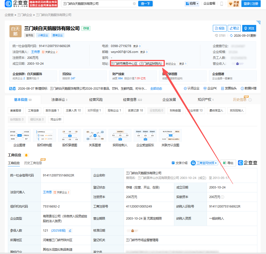Click the 文字介绍 option
Screen dimensions: 266x254
click(x=180, y=163)
